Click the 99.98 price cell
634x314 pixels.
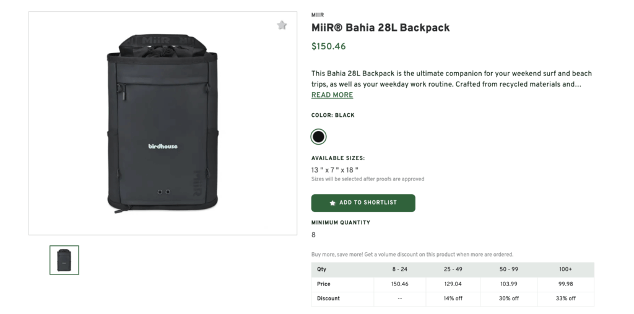pyautogui.click(x=565, y=284)
